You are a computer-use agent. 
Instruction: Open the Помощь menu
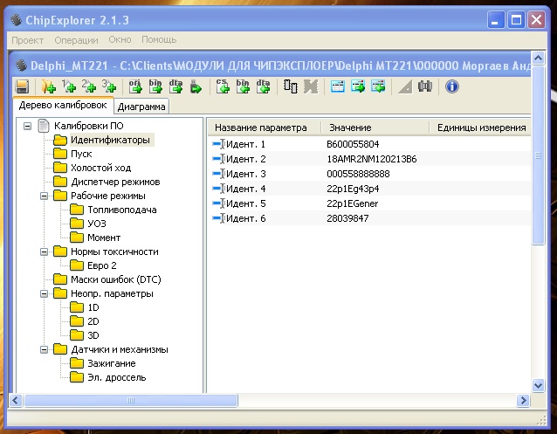tap(159, 39)
